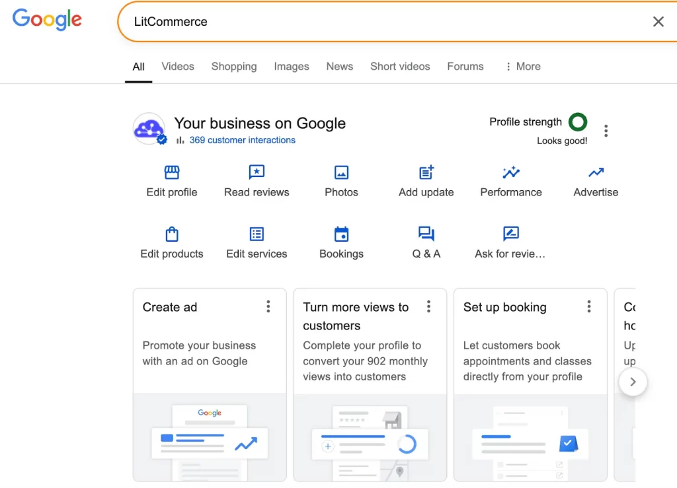Open the Edit profile shortcut
Viewport: 677px width, 488px height.
tap(171, 181)
